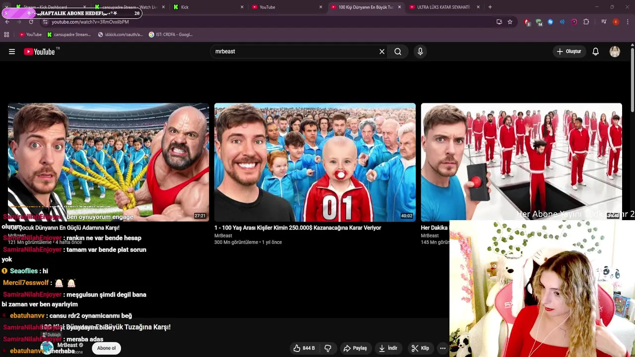Switch to cansupadre Stream Watch Live tab
The height and width of the screenshot is (357, 635).
coord(129,7)
